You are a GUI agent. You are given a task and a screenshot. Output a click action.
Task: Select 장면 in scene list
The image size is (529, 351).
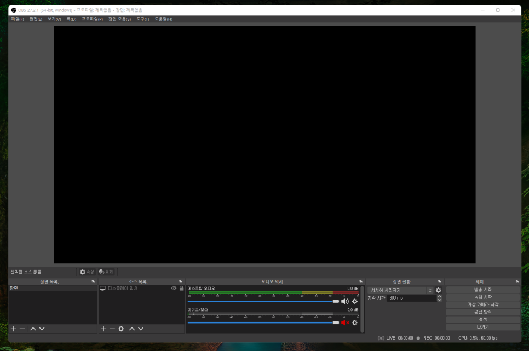pyautogui.click(x=53, y=288)
